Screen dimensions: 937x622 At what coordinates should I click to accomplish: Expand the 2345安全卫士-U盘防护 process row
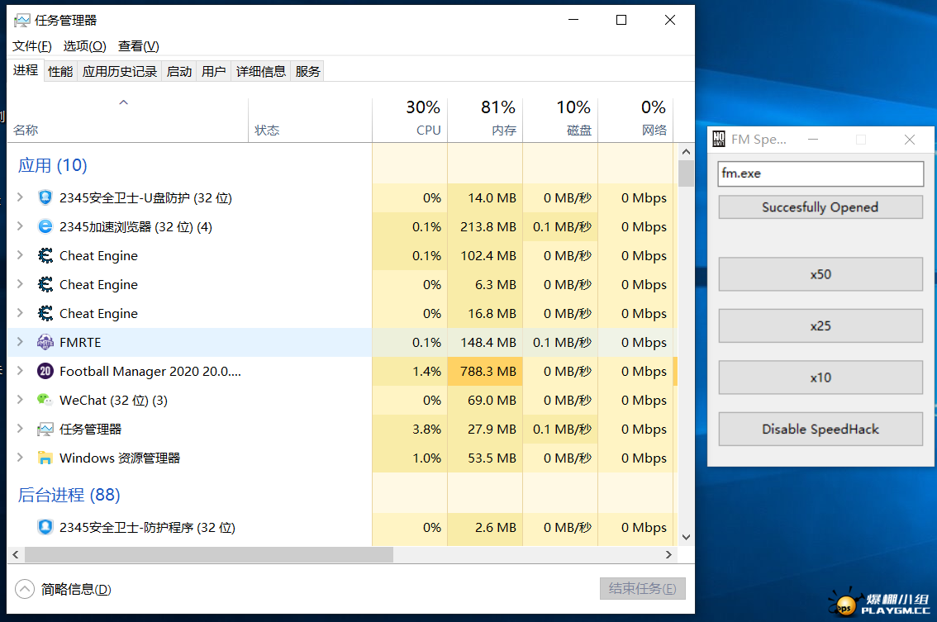(21, 197)
